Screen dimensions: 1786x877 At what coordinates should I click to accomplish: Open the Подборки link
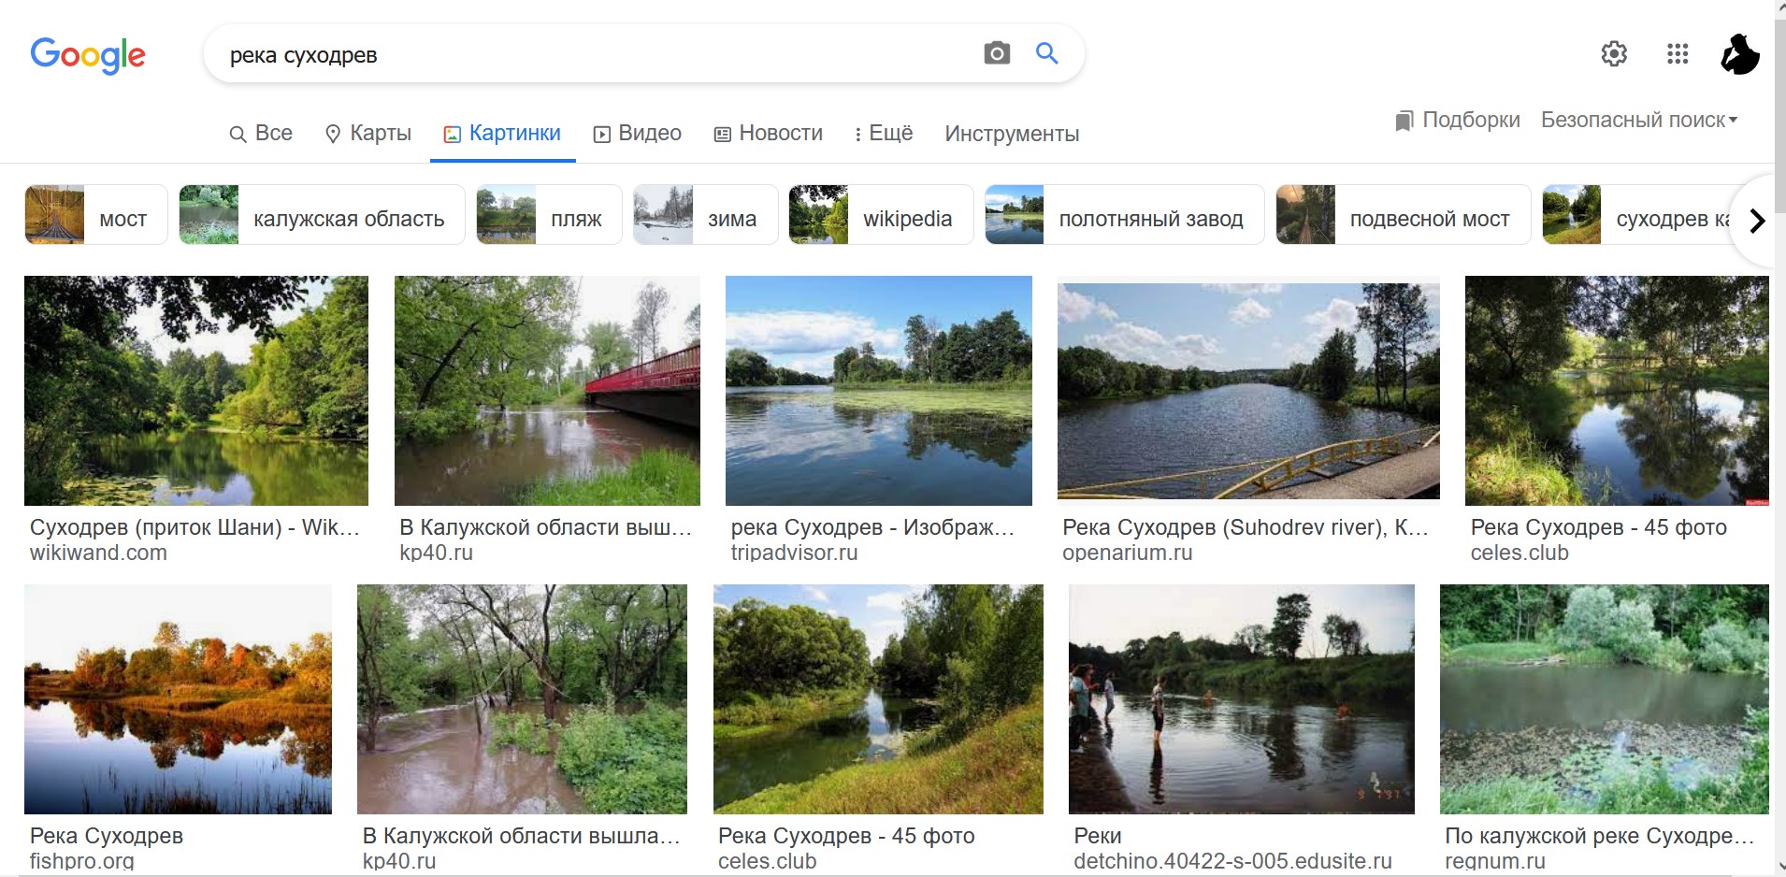[1471, 121]
